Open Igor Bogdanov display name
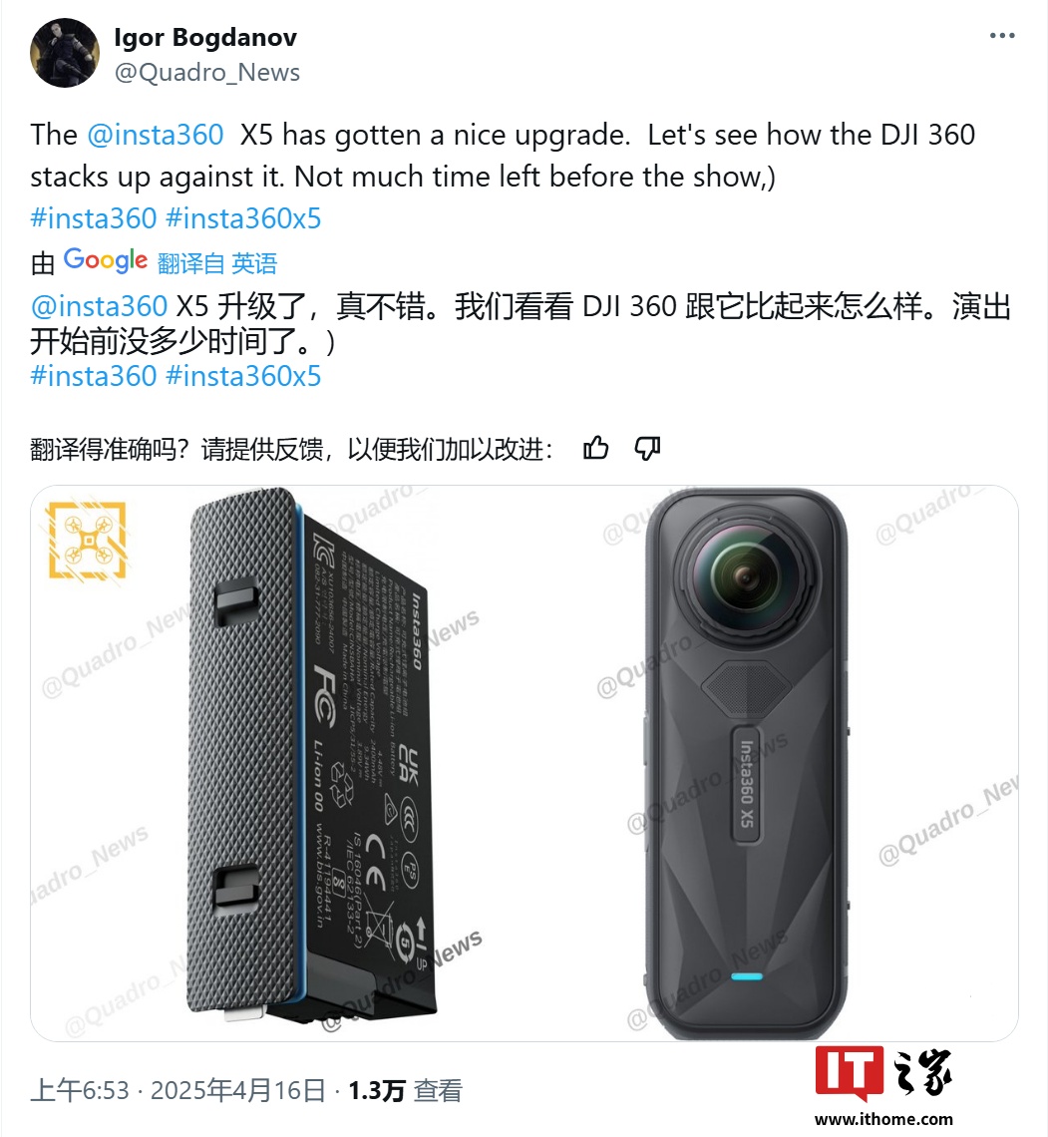 tap(205, 37)
